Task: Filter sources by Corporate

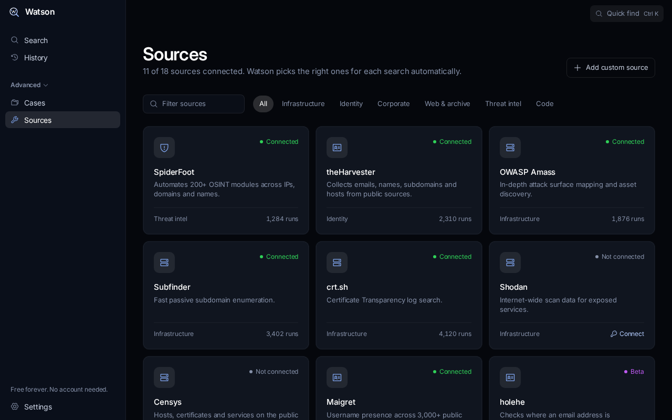Action: [x=394, y=104]
